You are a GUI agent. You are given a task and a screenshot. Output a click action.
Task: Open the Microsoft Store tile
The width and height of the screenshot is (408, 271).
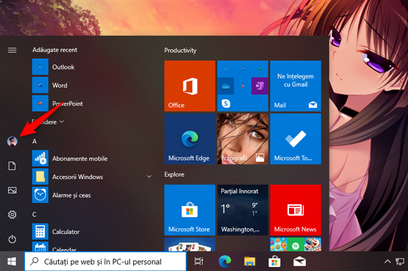(x=190, y=210)
